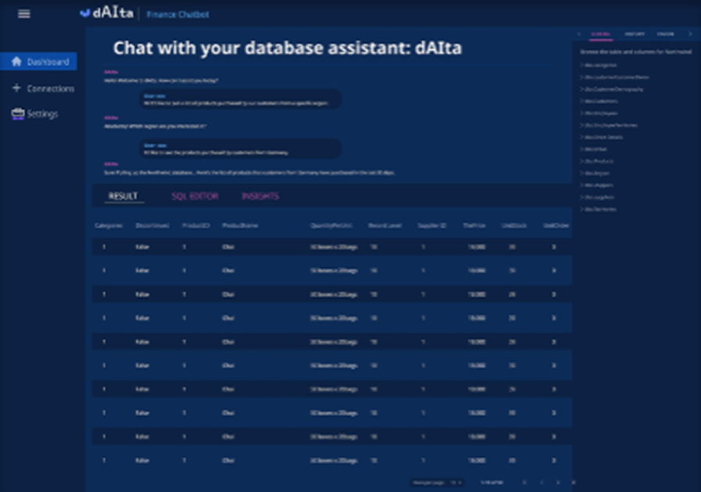Expand the dbo.Employees table
This screenshot has width=701, height=492.
click(599, 113)
